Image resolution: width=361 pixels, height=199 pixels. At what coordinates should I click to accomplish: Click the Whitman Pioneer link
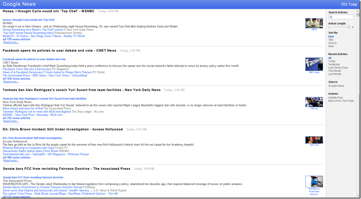[78, 154]
